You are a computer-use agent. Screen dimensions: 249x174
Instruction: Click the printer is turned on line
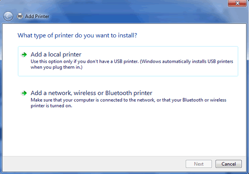click(51, 106)
